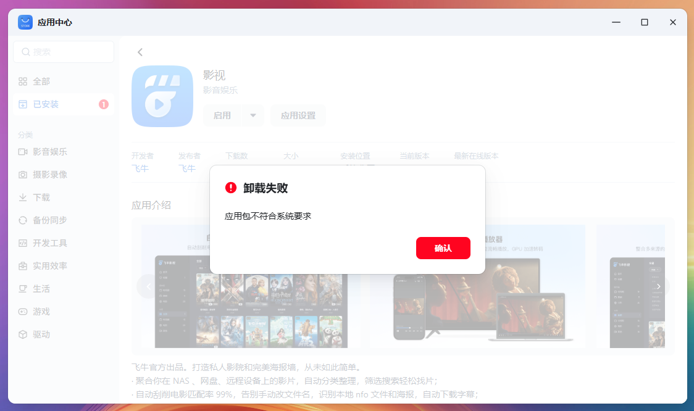This screenshot has width=694, height=411.
Task: Close the 应用中心 window
Action: click(673, 22)
